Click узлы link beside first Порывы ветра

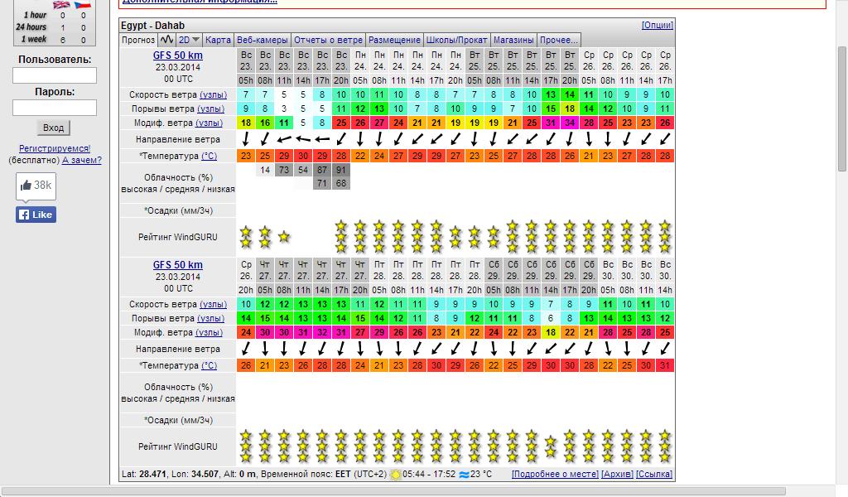tap(210, 109)
